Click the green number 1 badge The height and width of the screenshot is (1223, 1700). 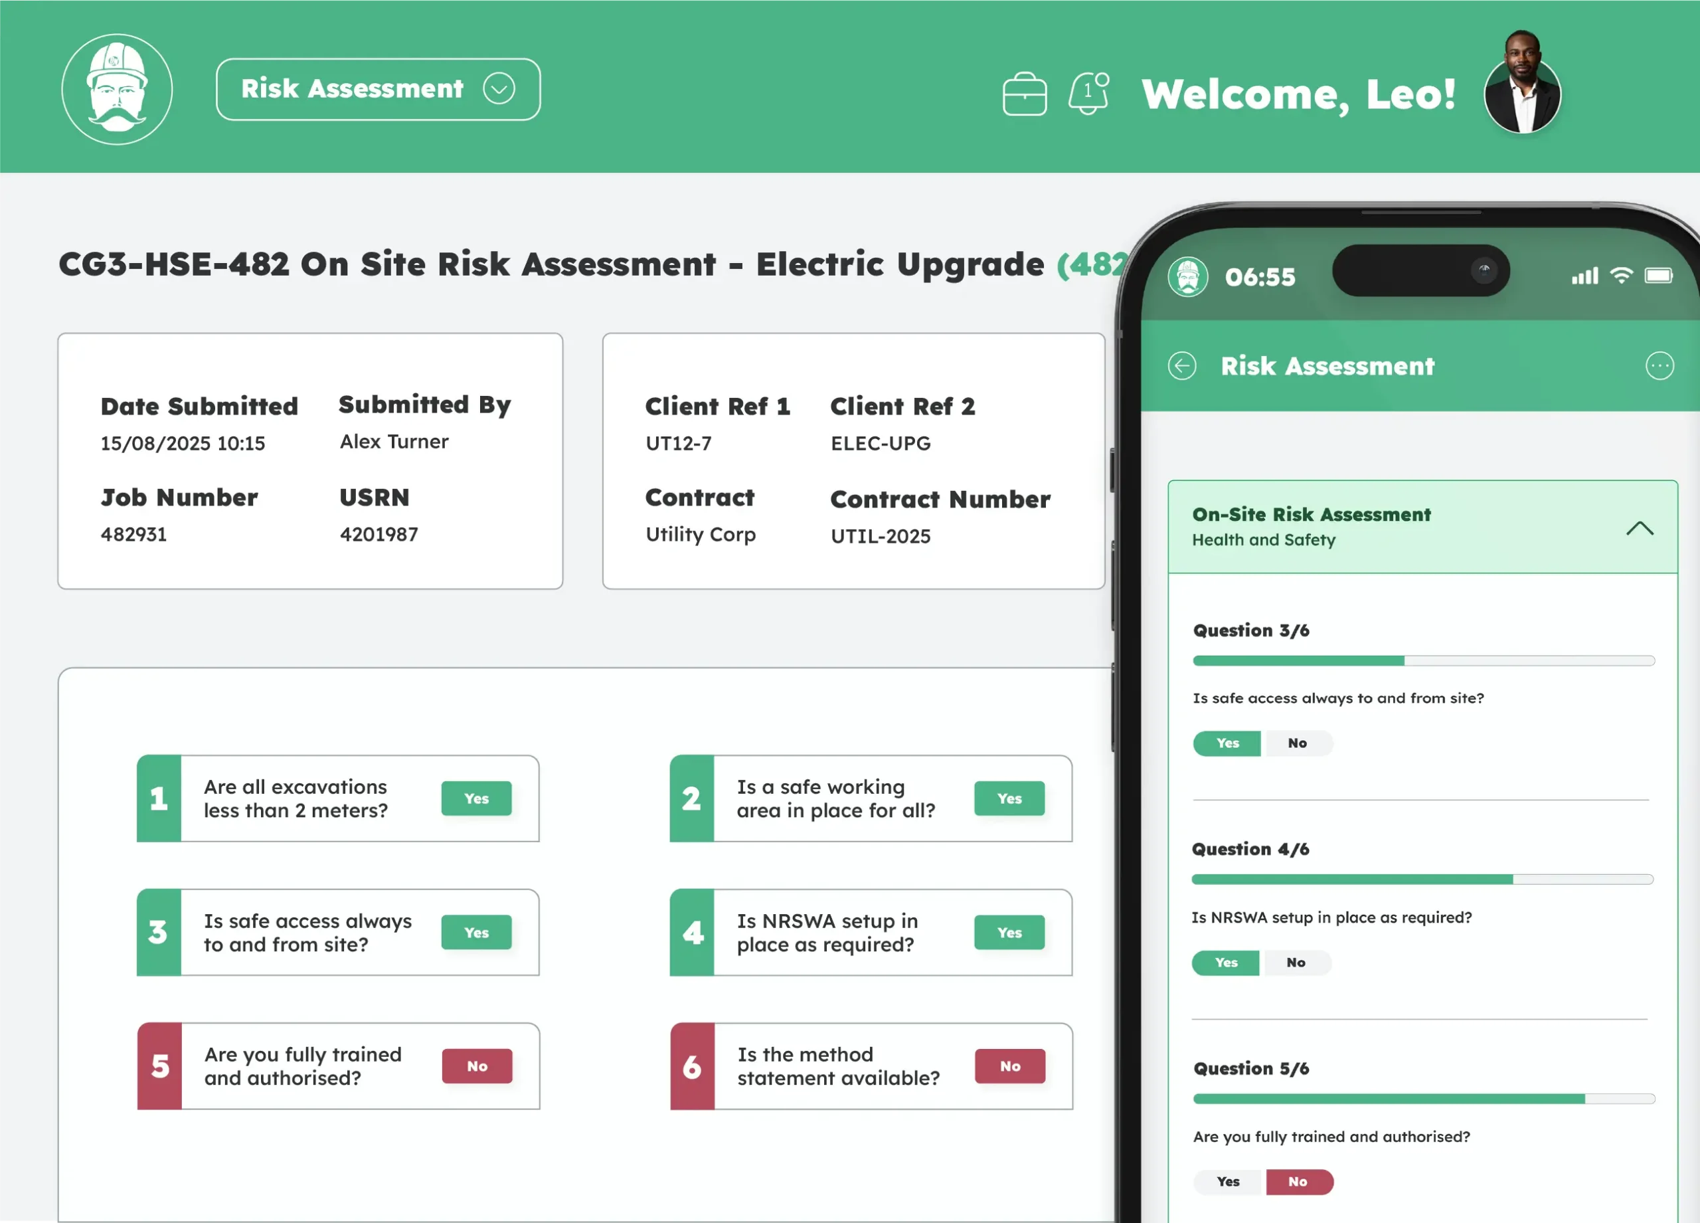[159, 799]
